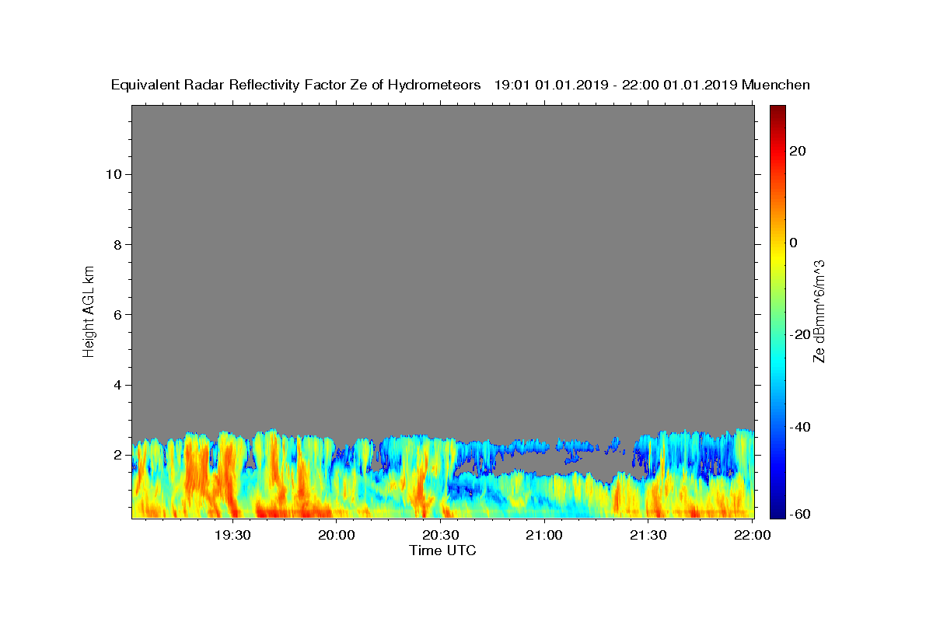This screenshot has height=622, width=933.
Task: Click the "21:30" time tick label
Action: [x=648, y=535]
